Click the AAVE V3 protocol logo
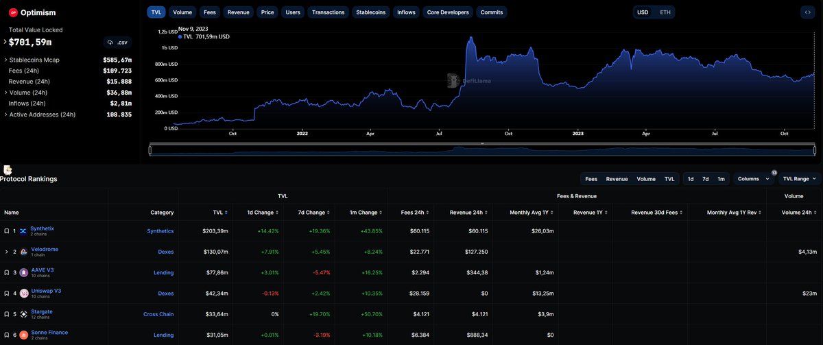Viewport: 823px width, 345px height. [24, 273]
